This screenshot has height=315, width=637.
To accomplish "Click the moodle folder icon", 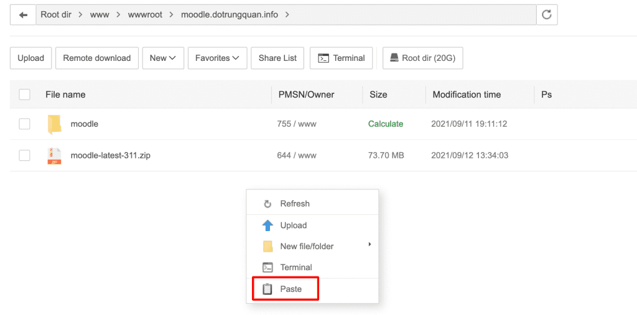I will (x=55, y=124).
